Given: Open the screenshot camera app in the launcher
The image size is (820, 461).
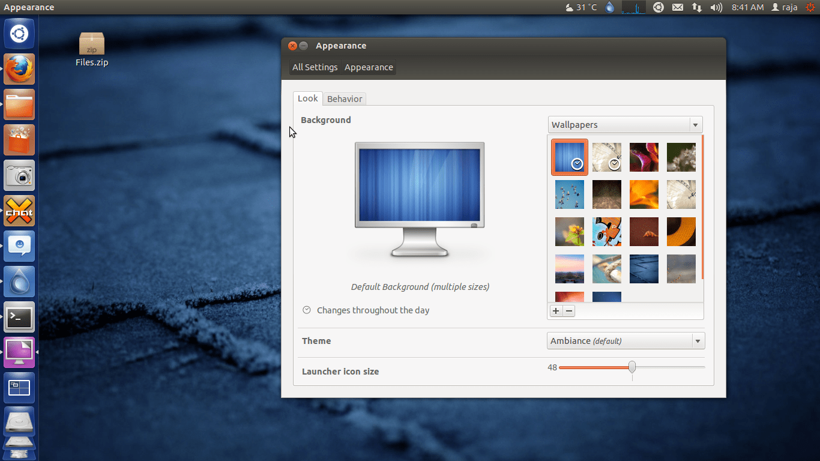Looking at the screenshot, I should (x=19, y=175).
